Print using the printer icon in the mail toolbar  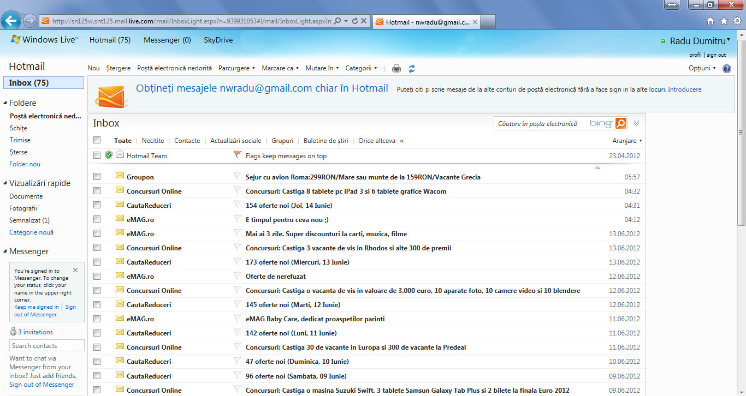[396, 69]
